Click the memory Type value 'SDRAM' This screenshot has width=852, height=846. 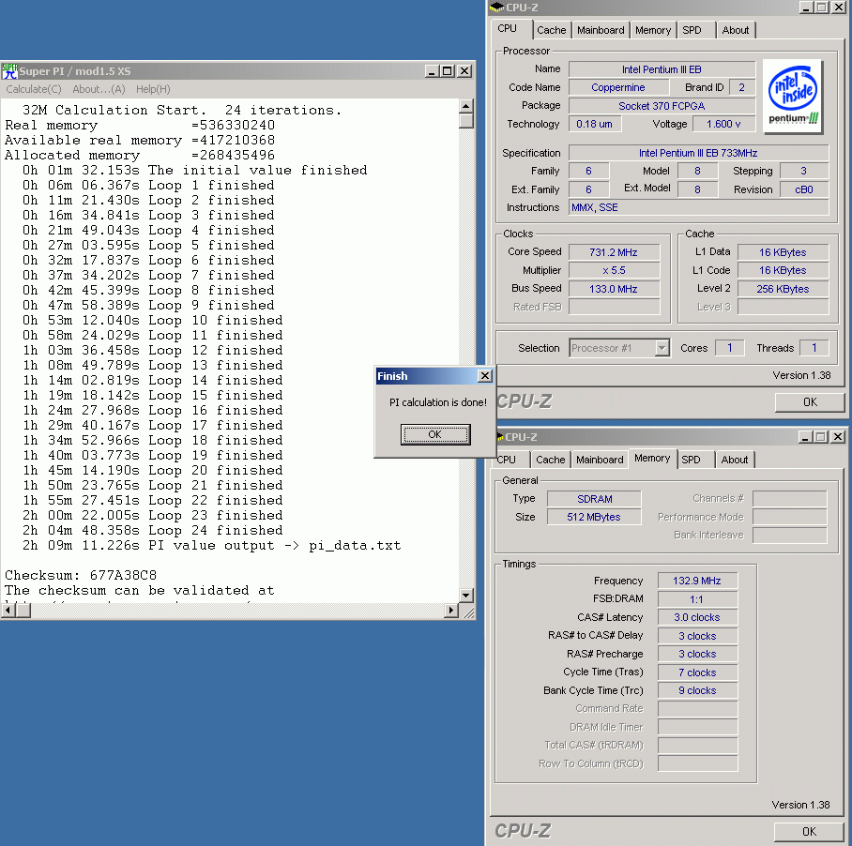(x=595, y=499)
